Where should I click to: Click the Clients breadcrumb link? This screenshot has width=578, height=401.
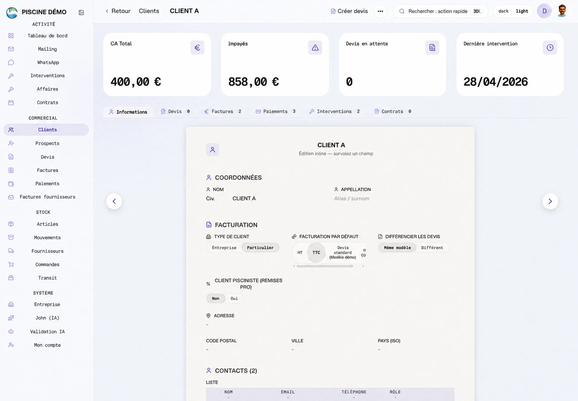point(149,11)
